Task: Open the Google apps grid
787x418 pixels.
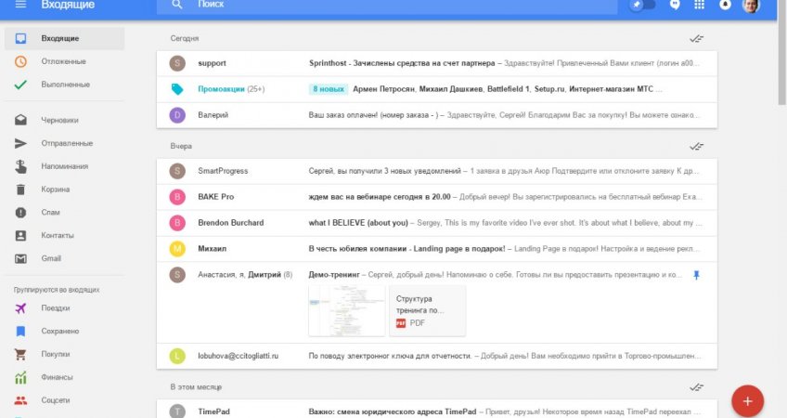Action: coord(700,5)
